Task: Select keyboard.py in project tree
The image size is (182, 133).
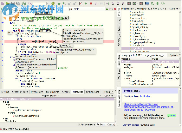Action: (x=139, y=18)
